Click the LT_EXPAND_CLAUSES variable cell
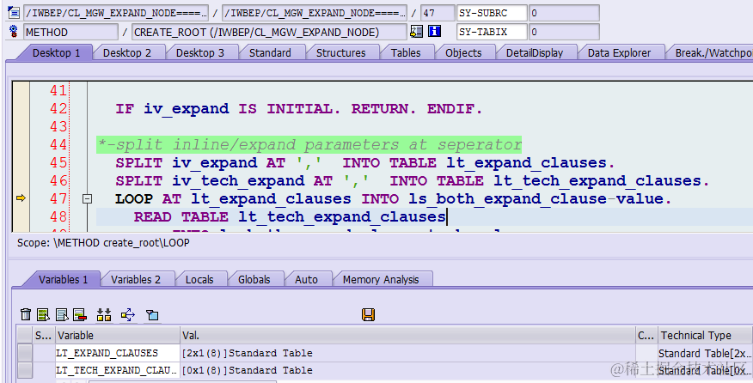Image resolution: width=753 pixels, height=383 pixels. click(x=118, y=353)
